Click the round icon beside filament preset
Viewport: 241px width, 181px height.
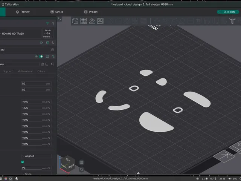(53, 49)
